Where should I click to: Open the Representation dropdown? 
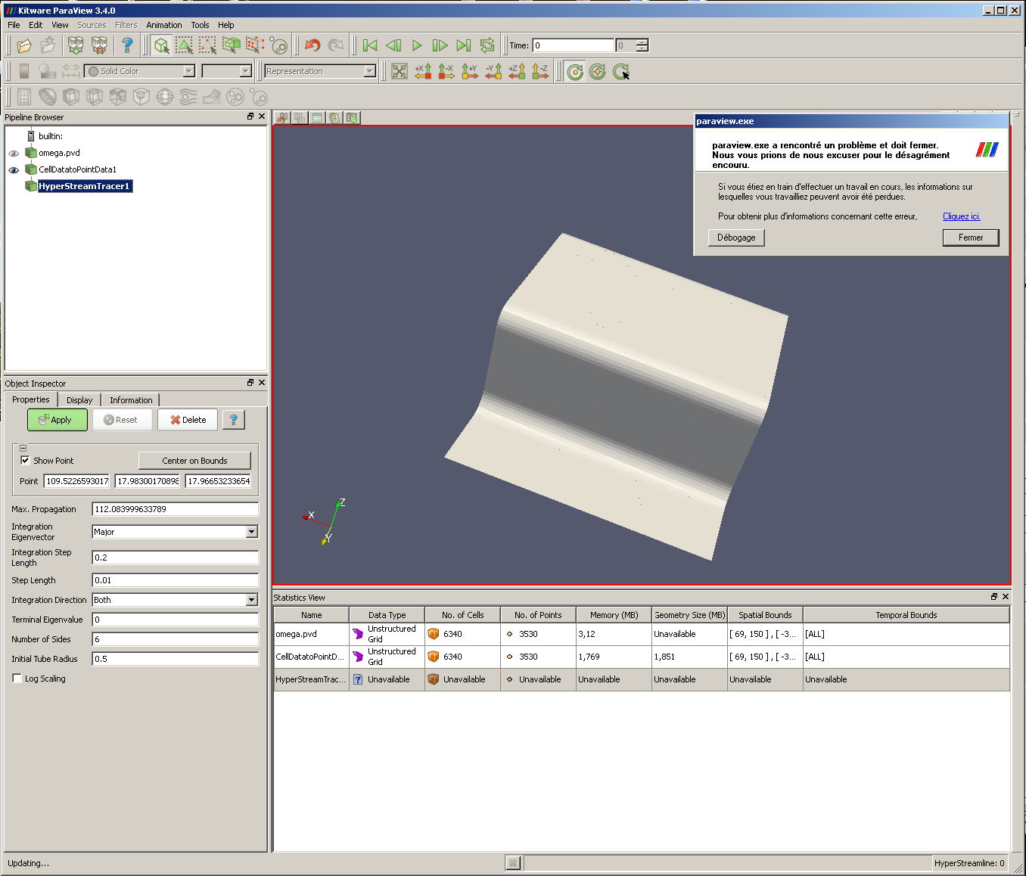[x=320, y=71]
